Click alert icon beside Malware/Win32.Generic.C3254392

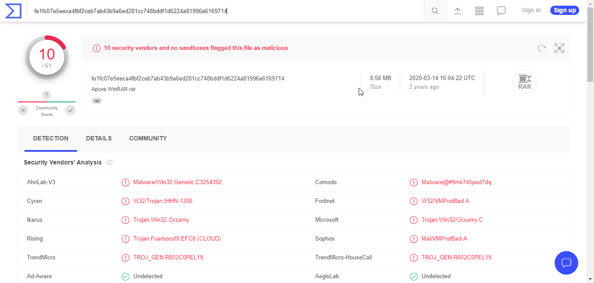[x=126, y=182]
